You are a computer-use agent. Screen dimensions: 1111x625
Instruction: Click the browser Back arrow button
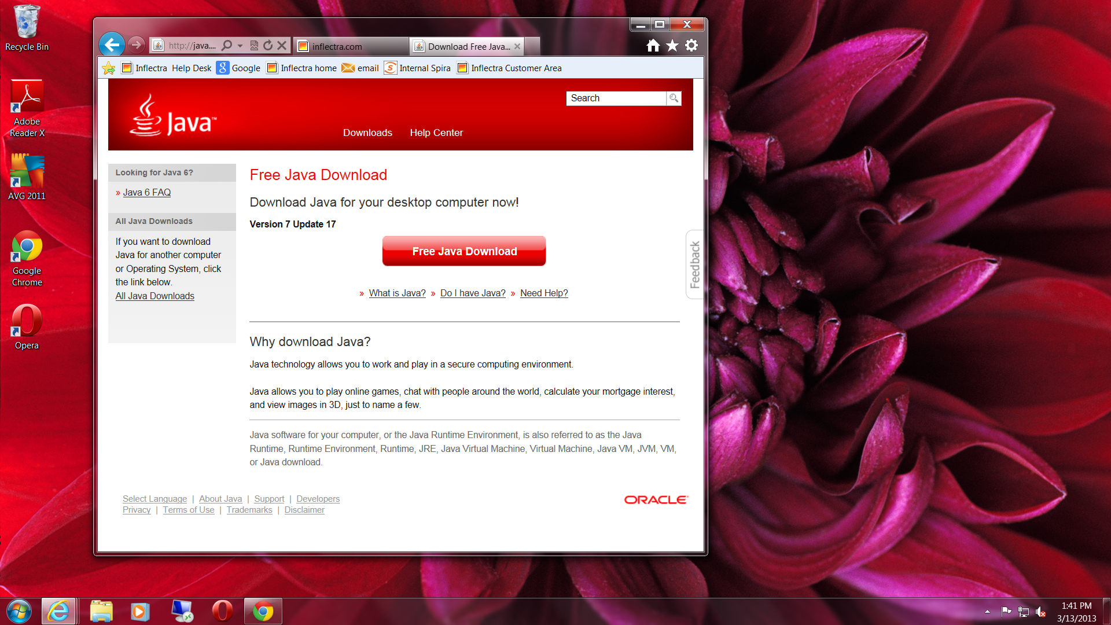pos(112,45)
